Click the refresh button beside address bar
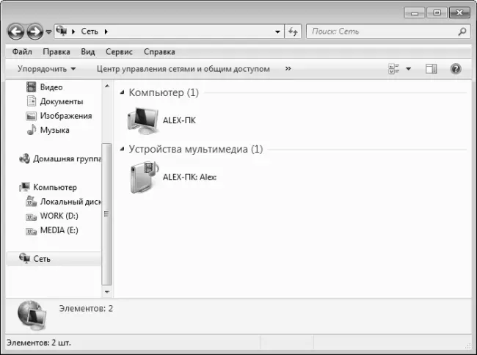The height and width of the screenshot is (355, 477). coord(294,32)
